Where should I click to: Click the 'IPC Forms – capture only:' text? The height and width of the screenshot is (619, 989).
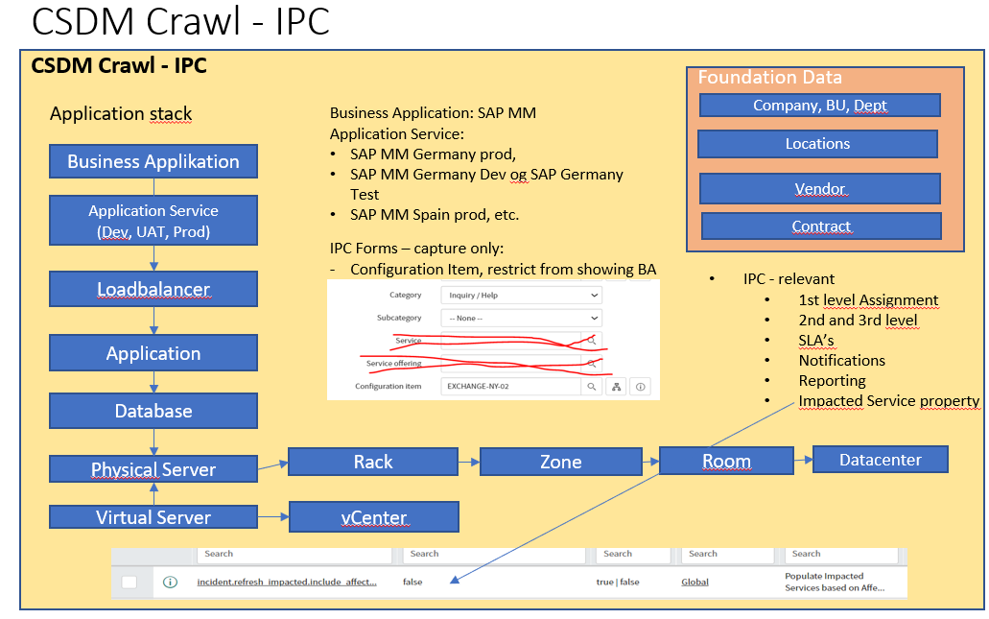pos(417,249)
